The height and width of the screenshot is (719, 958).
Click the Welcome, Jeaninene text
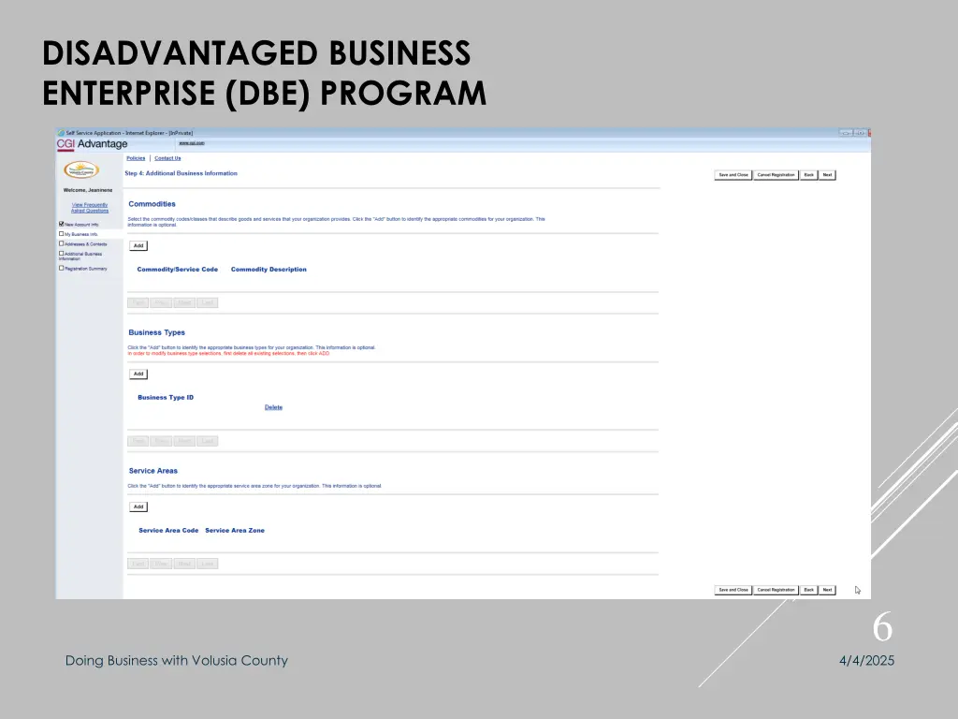click(88, 190)
